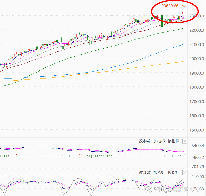Click the 23000.0 price axis label

point(196,16)
